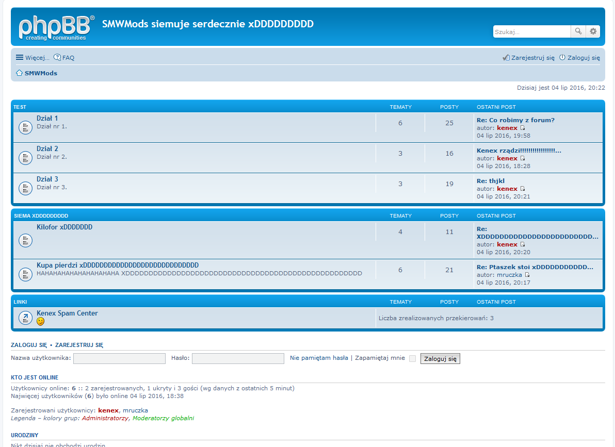The height and width of the screenshot is (447, 615).
Task: Click the Hasło password field
Action: [238, 358]
